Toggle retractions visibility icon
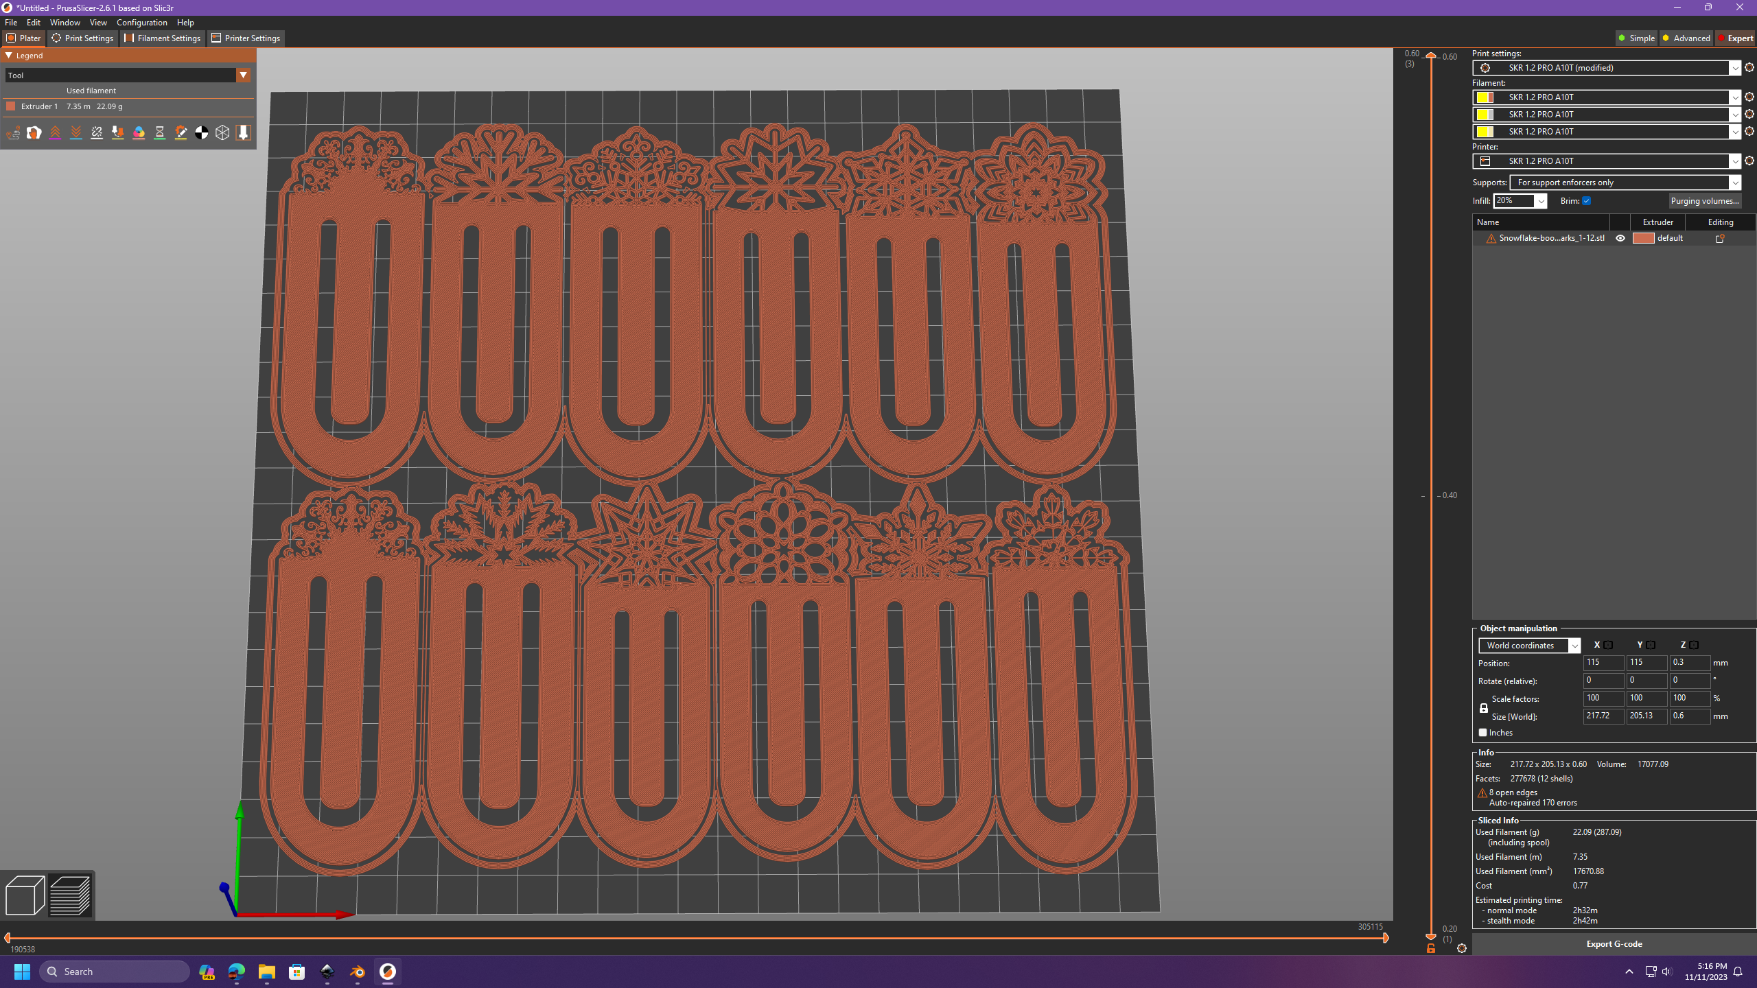This screenshot has height=988, width=1757. (x=55, y=133)
